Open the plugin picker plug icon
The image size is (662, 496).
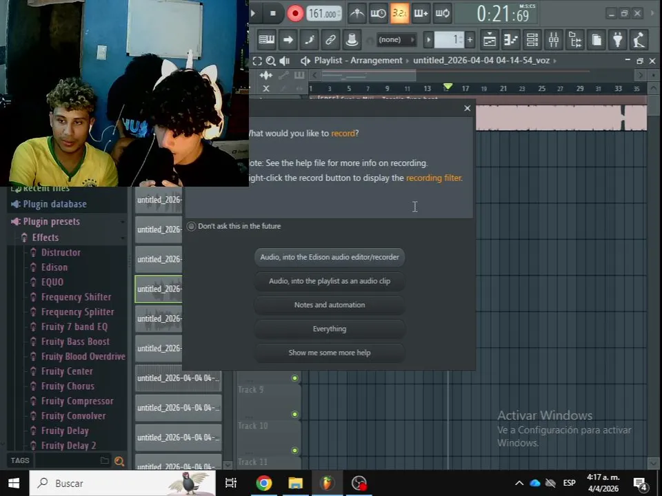click(x=617, y=40)
